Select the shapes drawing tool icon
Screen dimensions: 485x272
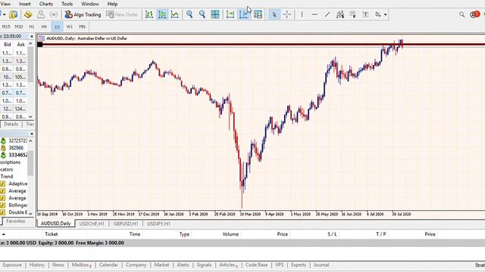click(x=352, y=14)
